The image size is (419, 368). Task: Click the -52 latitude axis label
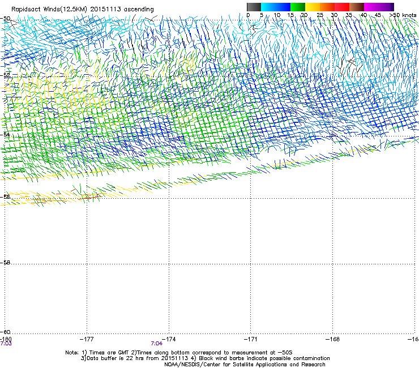point(5,75)
